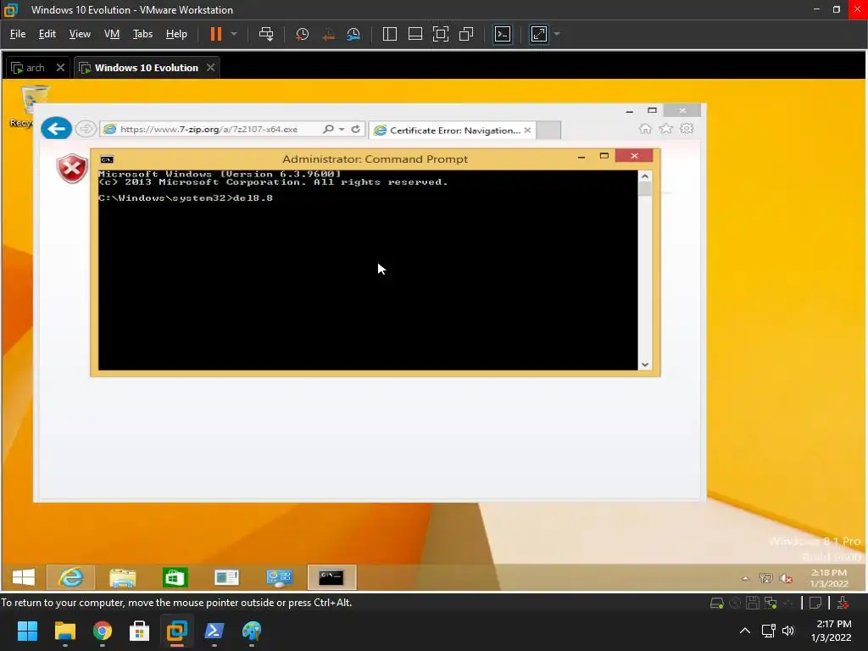868x651 pixels.
Task: Click VMware message log status icon
Action: (x=815, y=603)
